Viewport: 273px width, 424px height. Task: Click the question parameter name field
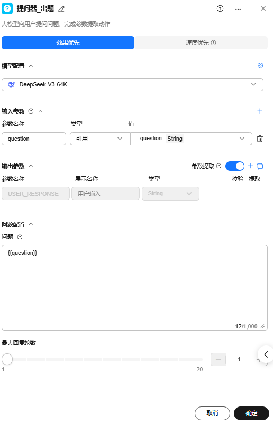34,139
